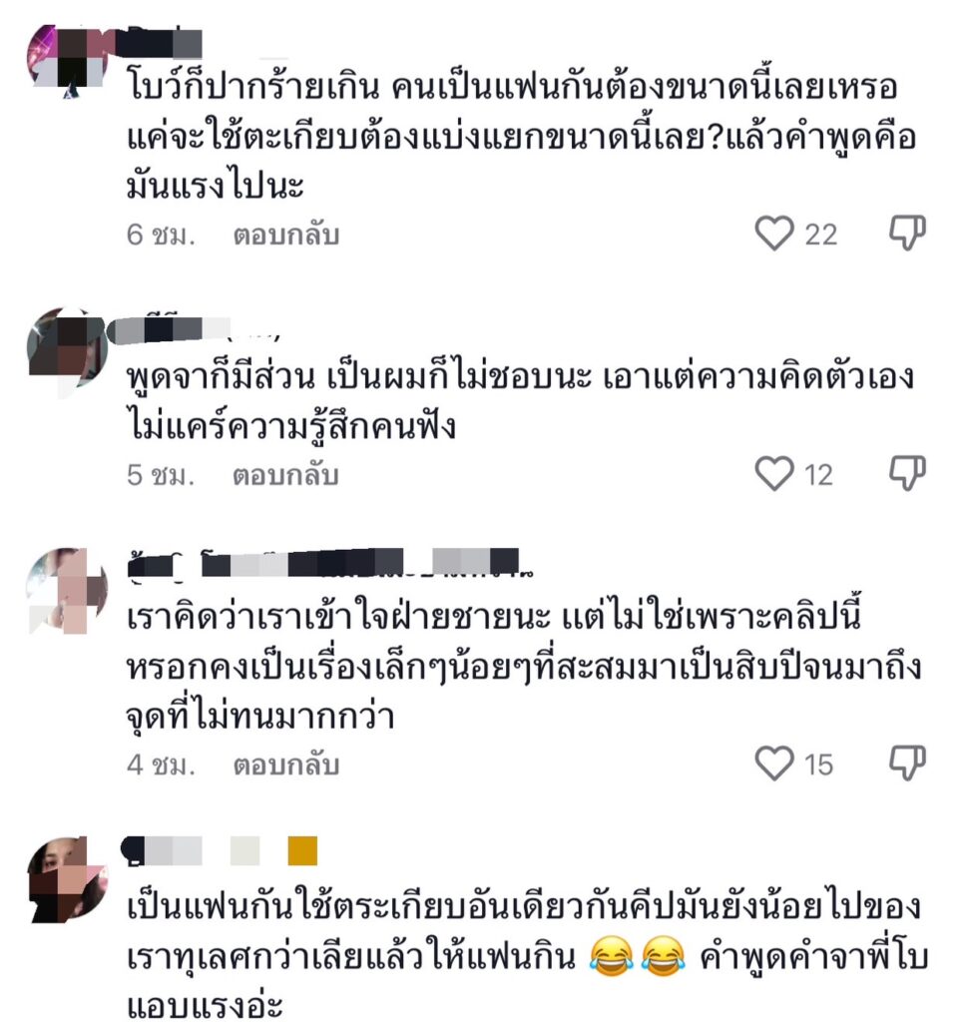961x1022 pixels.
Task: Dislike the comment posted 6 ชม. ago
Action: (907, 232)
